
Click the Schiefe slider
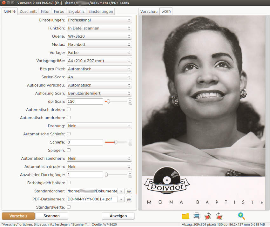116,142
